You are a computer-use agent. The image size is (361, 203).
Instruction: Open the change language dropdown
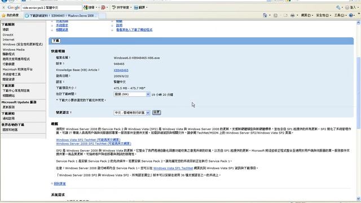(x=132, y=113)
